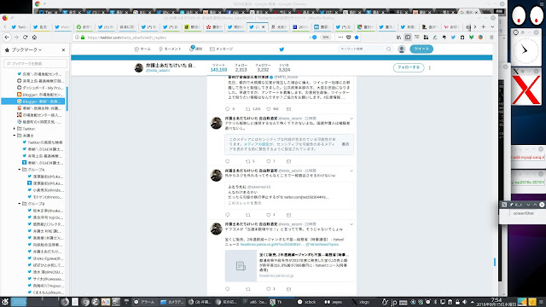Click the address bar URL
Viewport: 546px width, 307px height.
pos(127,38)
